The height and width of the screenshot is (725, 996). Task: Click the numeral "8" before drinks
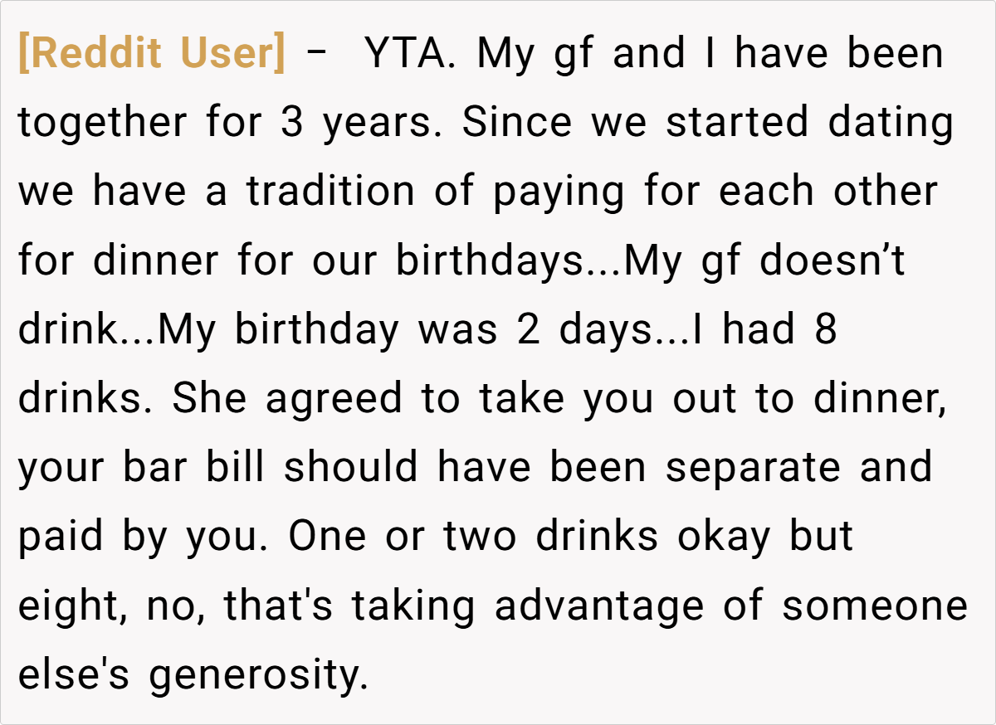pos(826,330)
